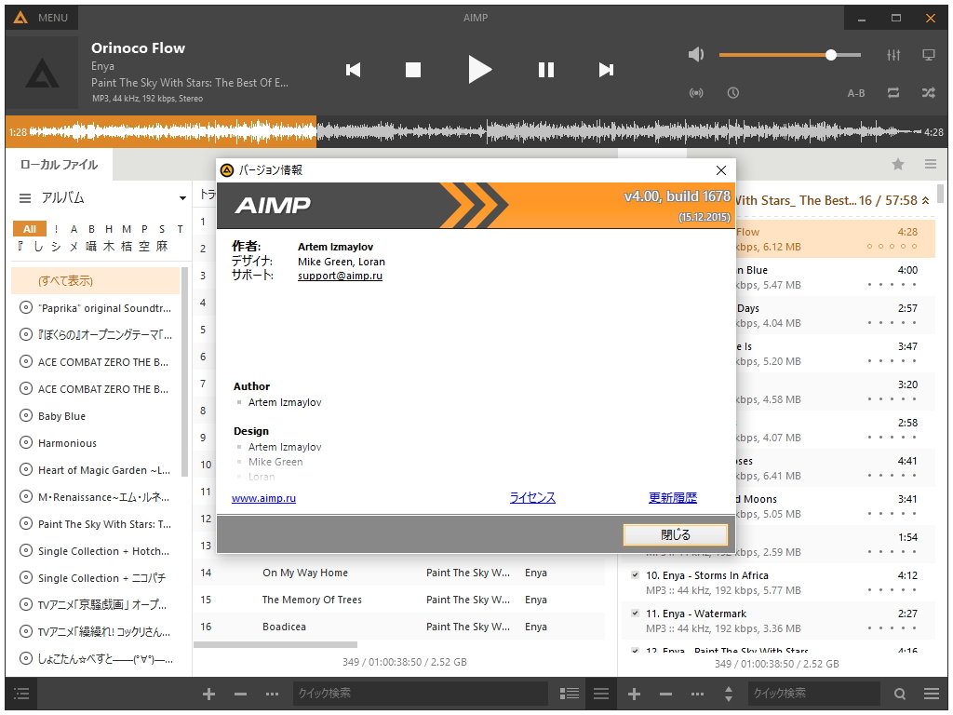The image size is (953, 715).
Task: Open playlist sorting arrows icon
Action: [x=729, y=694]
